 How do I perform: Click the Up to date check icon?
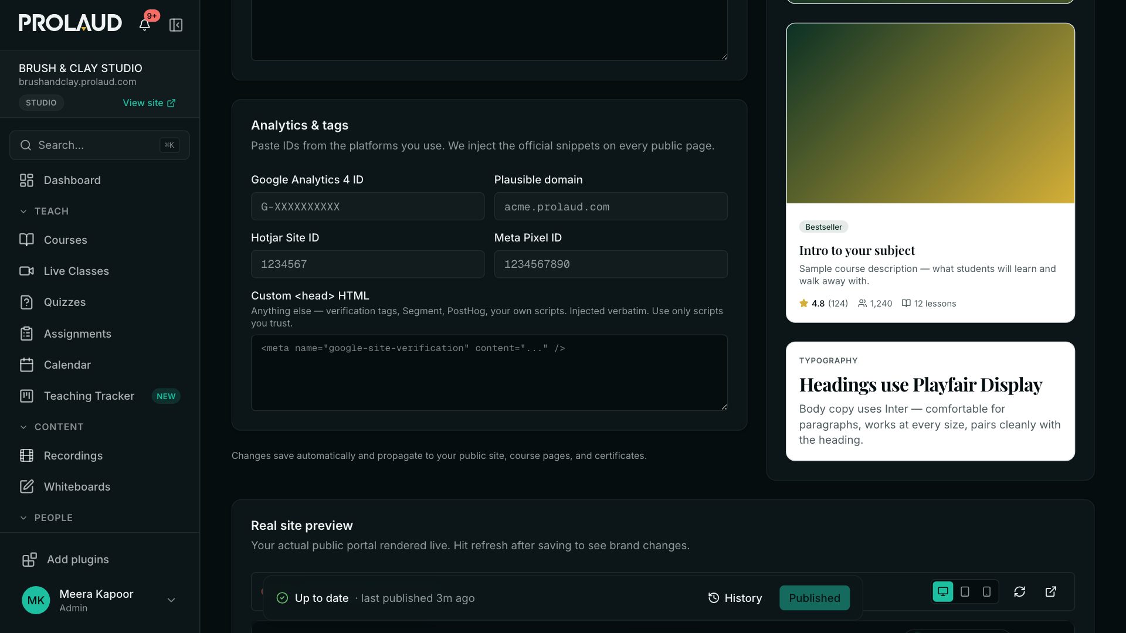point(282,598)
